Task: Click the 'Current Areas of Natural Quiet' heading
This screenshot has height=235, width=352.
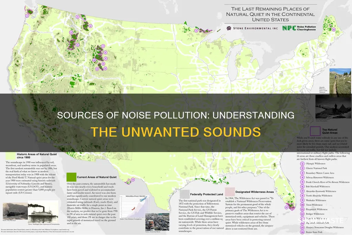Action: pos(97,177)
